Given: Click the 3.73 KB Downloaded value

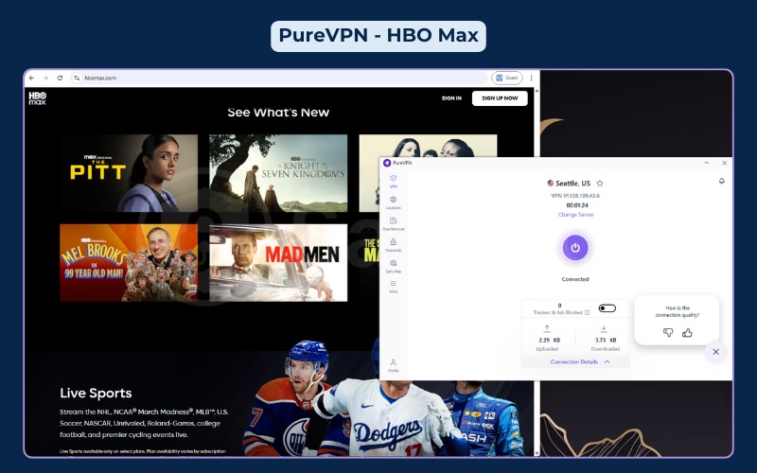Looking at the screenshot, I should point(606,340).
